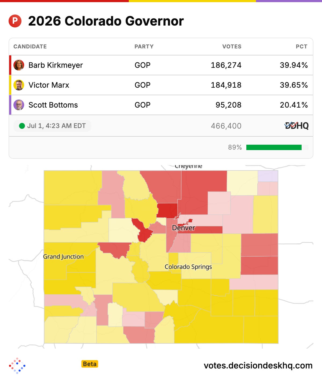The image size is (322, 383).
Task: Select the PARTY column header
Action: 144,47
